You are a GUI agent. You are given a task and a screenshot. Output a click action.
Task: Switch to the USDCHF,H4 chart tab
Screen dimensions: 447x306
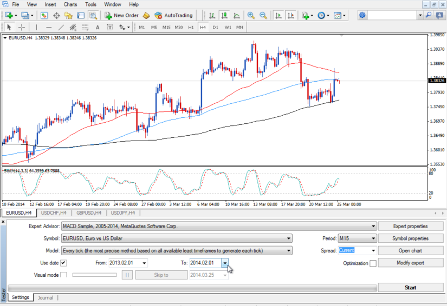point(54,212)
